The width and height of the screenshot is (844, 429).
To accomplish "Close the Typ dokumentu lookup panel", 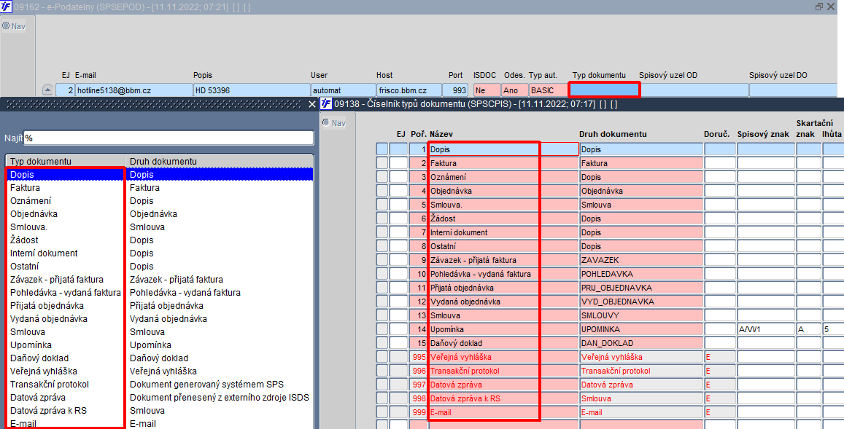I will tap(312, 104).
